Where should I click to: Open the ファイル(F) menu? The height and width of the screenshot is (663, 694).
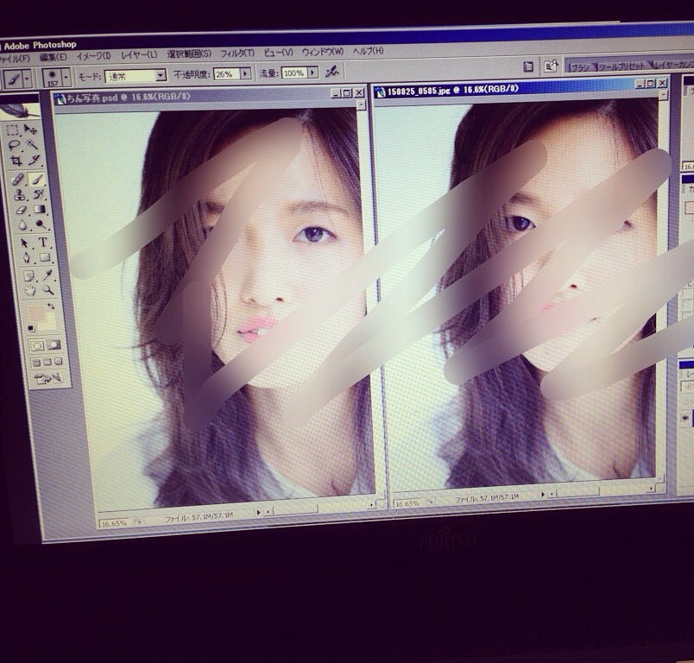pyautogui.click(x=14, y=58)
